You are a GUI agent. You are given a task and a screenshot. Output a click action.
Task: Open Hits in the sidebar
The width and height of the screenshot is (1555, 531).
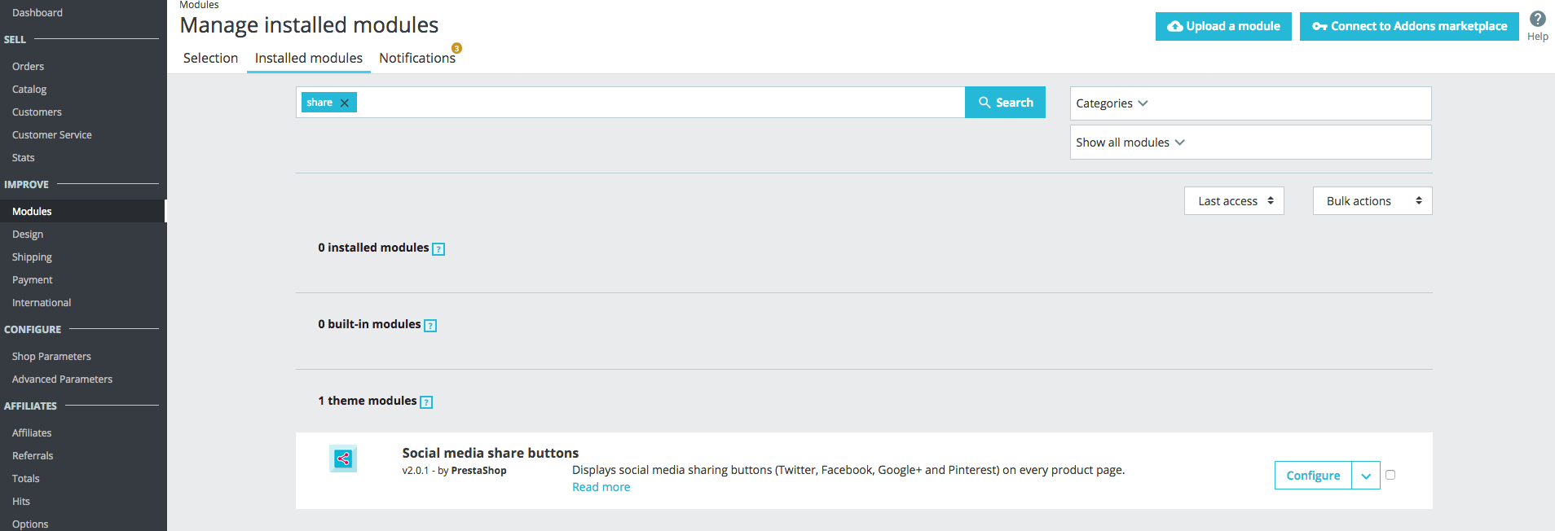click(21, 501)
